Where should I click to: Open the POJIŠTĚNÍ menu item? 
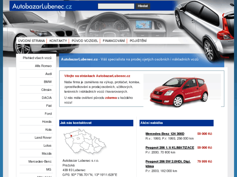[138, 41]
